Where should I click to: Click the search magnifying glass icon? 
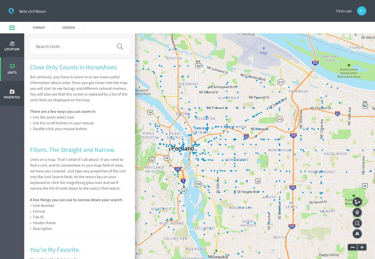pyautogui.click(x=120, y=46)
